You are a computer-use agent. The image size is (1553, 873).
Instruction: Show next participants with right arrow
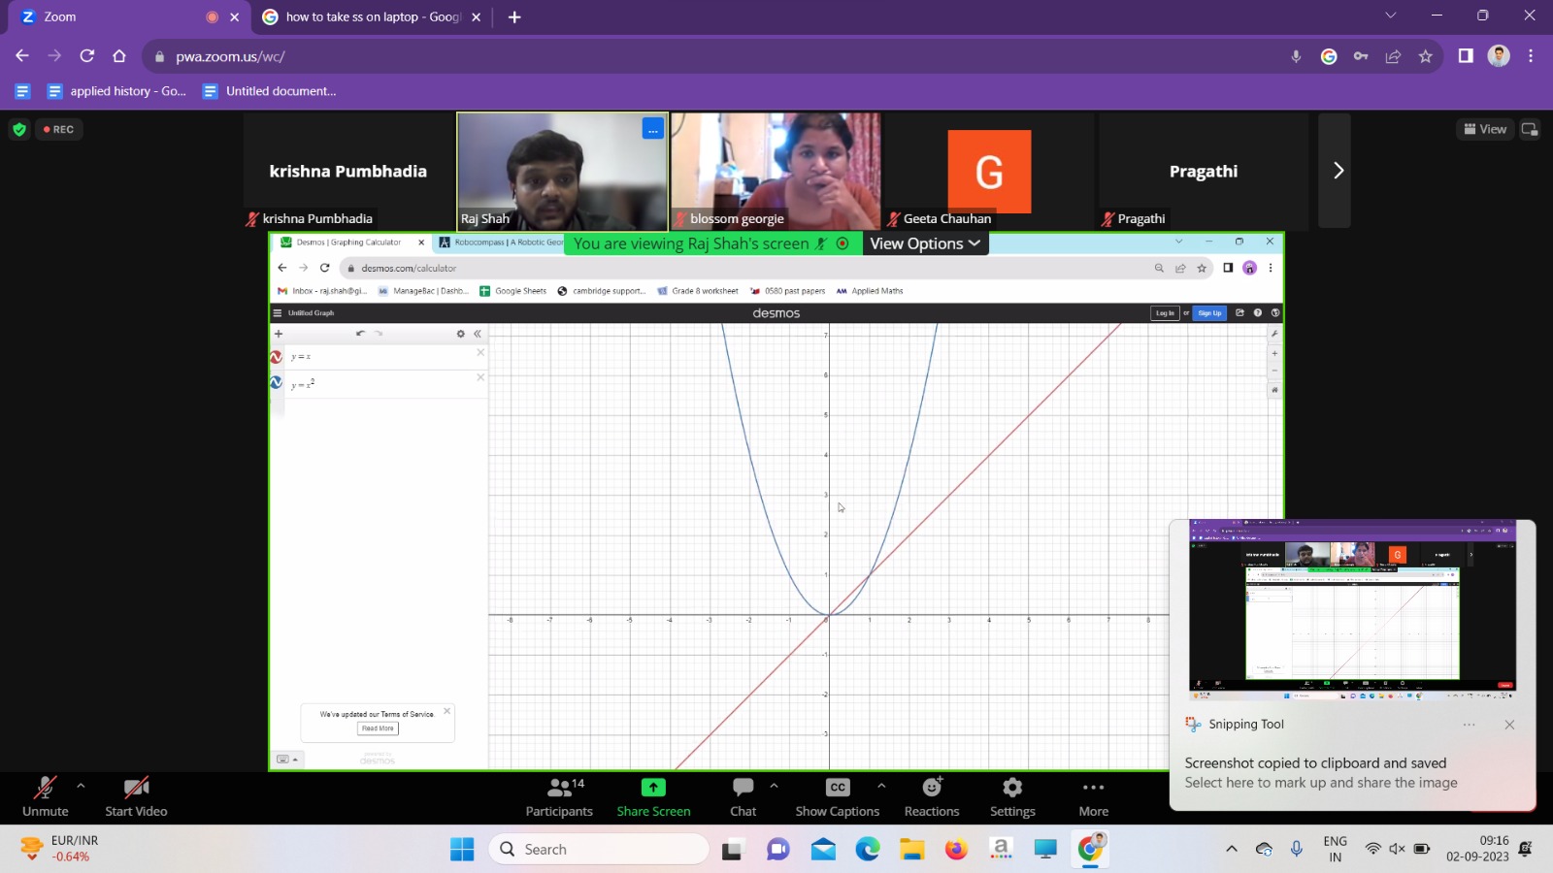(x=1338, y=171)
